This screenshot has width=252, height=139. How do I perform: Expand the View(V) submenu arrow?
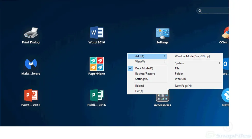point(165,62)
